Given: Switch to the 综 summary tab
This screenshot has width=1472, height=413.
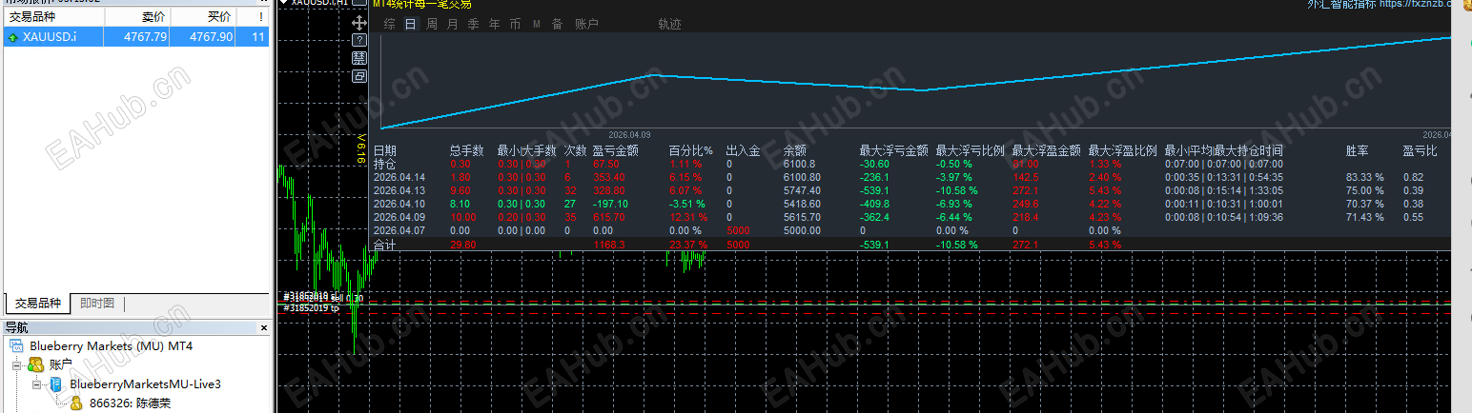Looking at the screenshot, I should pyautogui.click(x=390, y=24).
